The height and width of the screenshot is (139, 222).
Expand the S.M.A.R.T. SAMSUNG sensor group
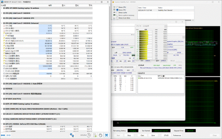tap(1, 113)
